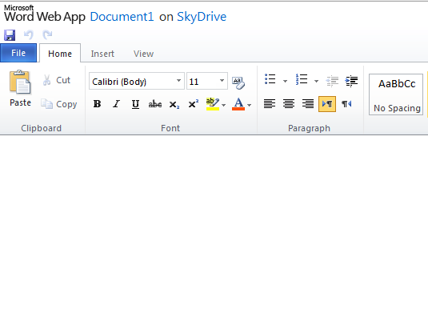The width and height of the screenshot is (428, 333).
Task: Toggle Bold formatting
Action: coord(97,104)
